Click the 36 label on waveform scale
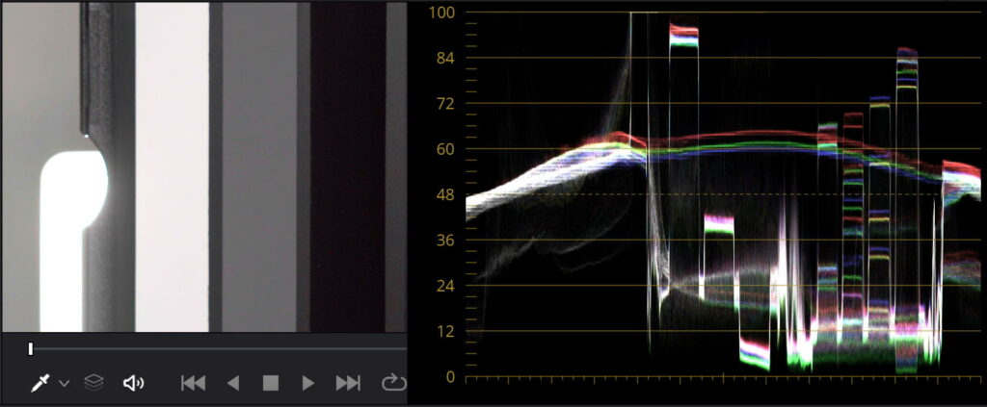This screenshot has height=407, width=987. click(x=446, y=241)
